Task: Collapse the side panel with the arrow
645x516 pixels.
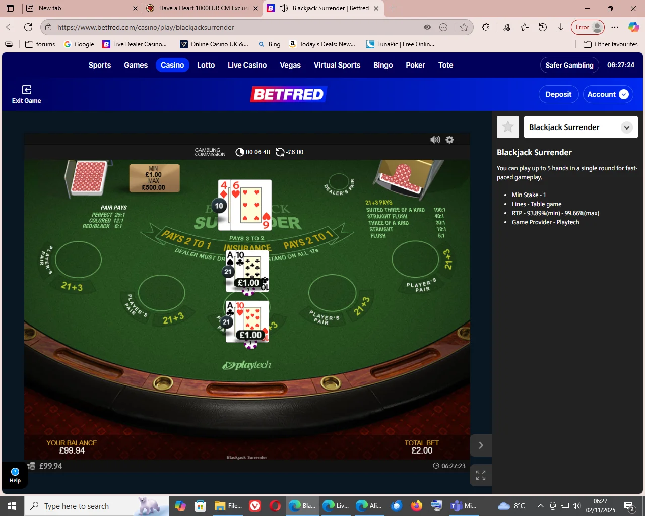Action: (x=481, y=445)
